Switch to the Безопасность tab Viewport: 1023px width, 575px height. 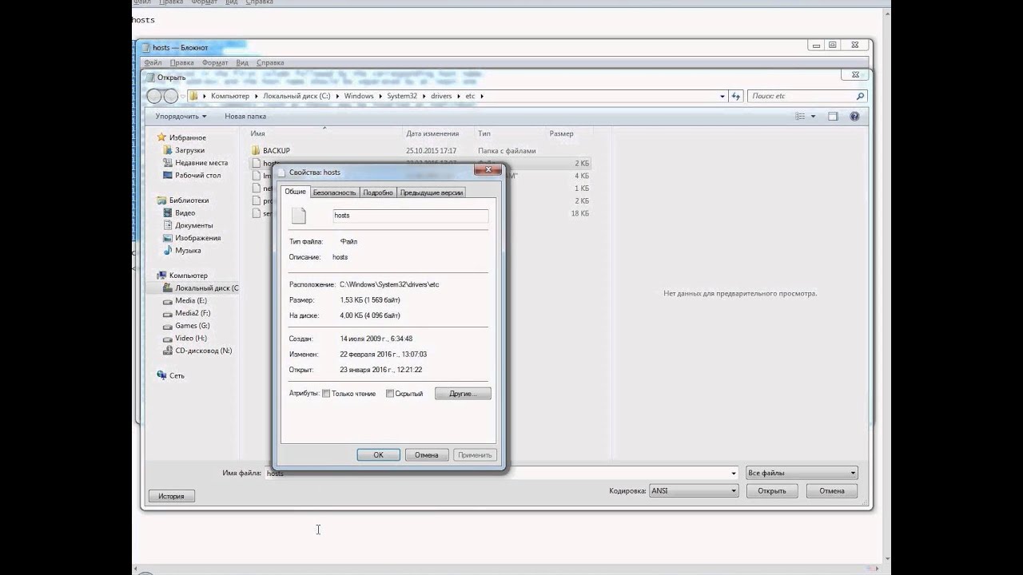point(334,192)
